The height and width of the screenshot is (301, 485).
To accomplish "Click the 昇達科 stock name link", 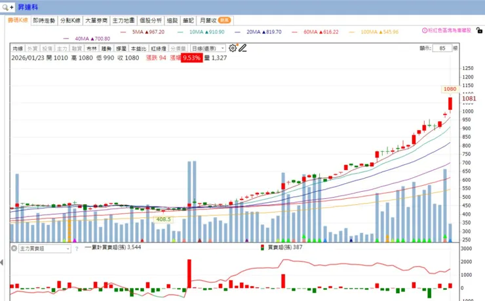I will click(x=28, y=7).
